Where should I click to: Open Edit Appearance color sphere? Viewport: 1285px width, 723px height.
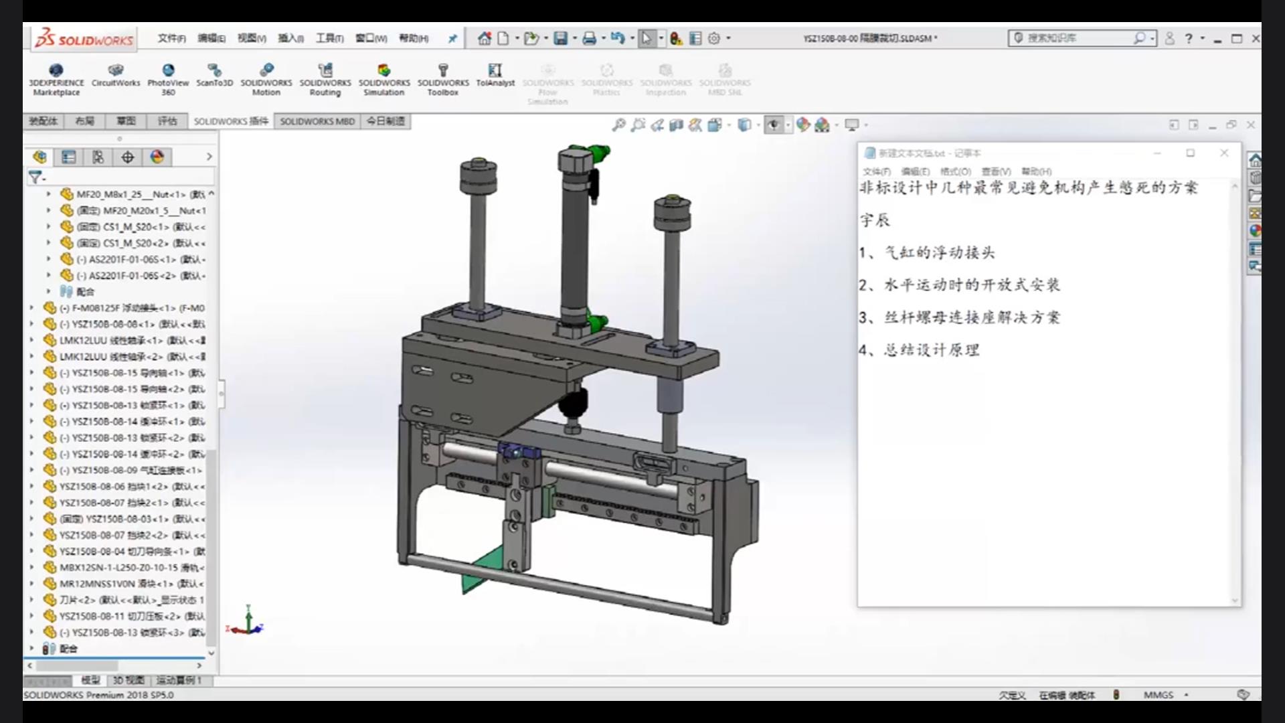[x=803, y=125]
